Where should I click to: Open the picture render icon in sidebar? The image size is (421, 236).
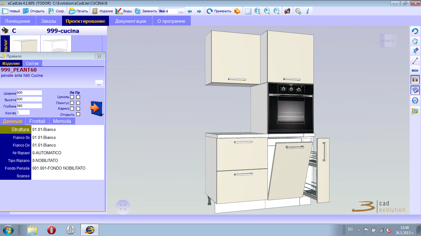pos(415,111)
